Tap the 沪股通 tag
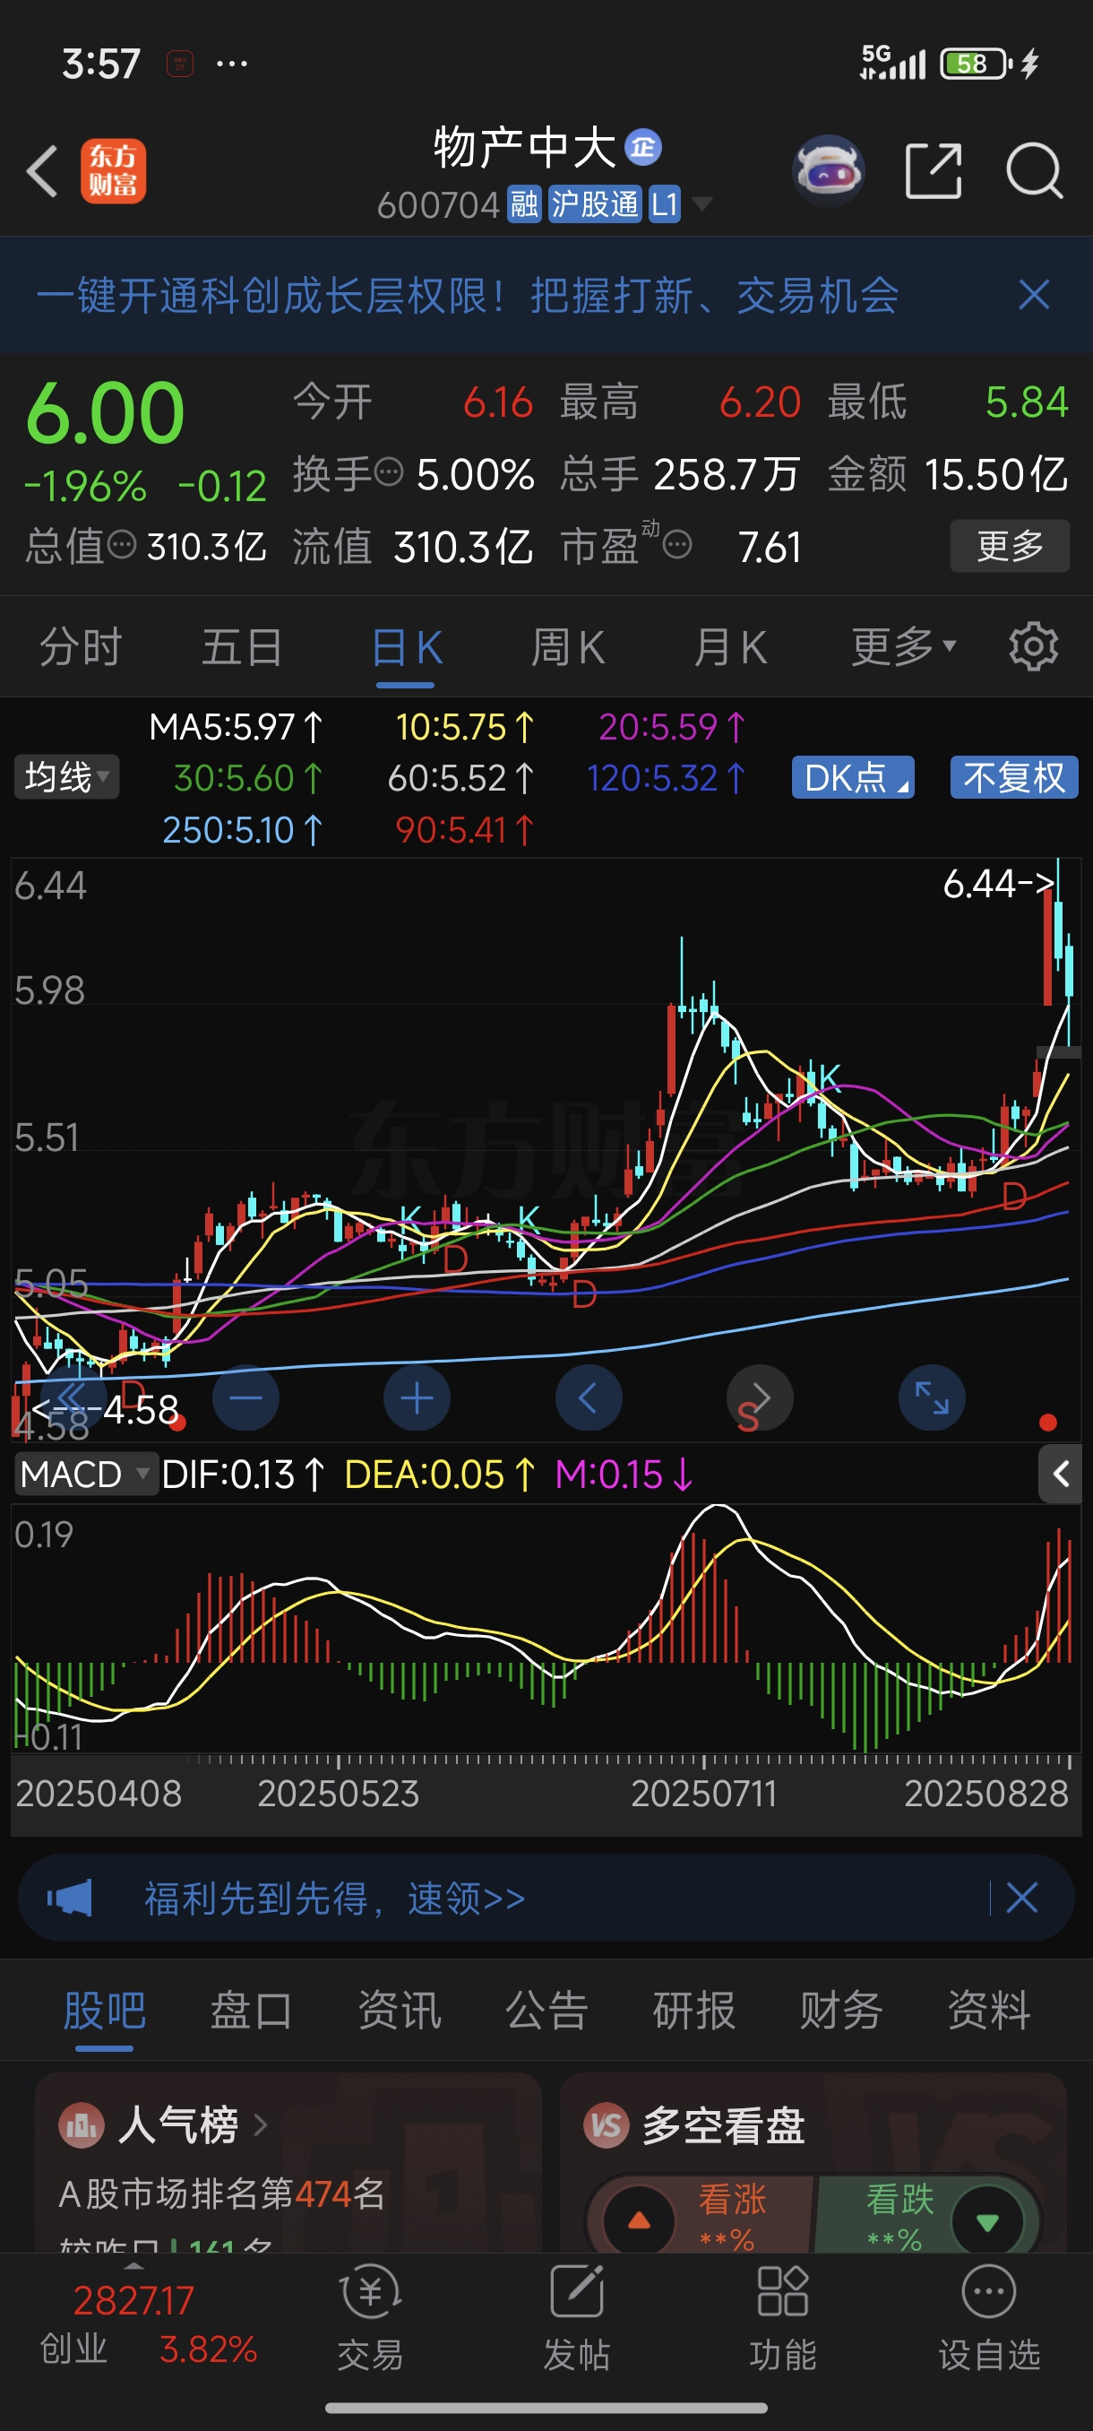This screenshot has width=1093, height=2431. point(595,203)
